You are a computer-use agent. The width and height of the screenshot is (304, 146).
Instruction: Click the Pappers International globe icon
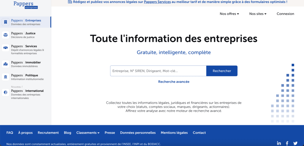6,93
